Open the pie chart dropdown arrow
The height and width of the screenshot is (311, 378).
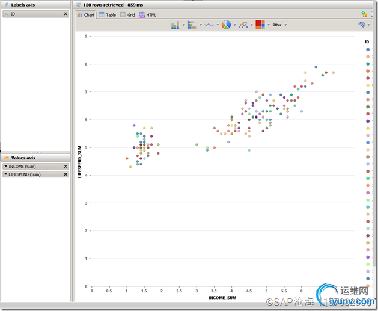coord(234,25)
